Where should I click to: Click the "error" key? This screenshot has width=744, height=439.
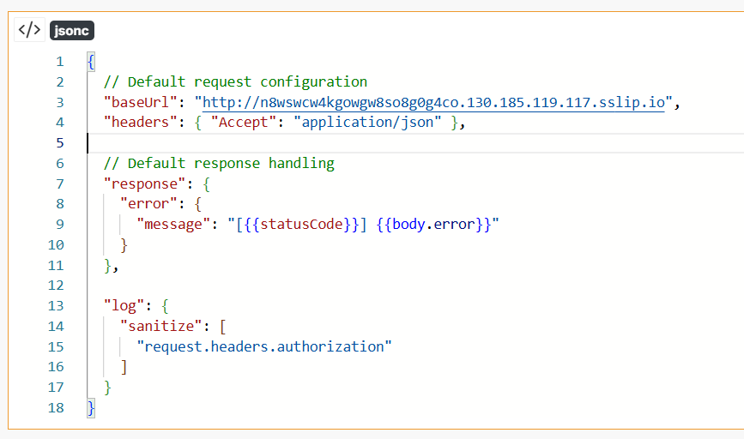point(149,204)
